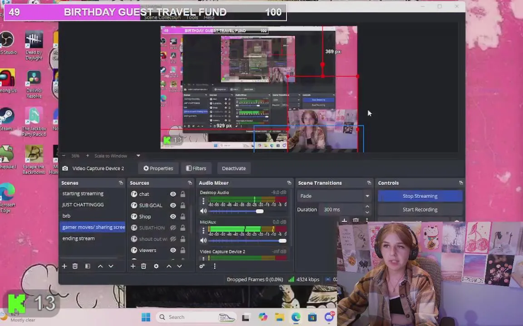Mute Mic/Aux speaker icon
Viewport: 523px width, 326px height.
click(203, 240)
